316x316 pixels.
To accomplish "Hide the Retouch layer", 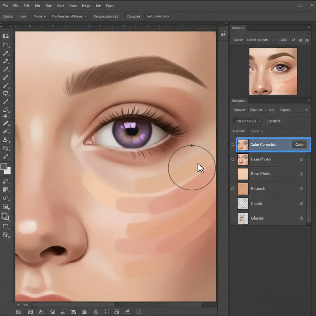I will (x=233, y=189).
